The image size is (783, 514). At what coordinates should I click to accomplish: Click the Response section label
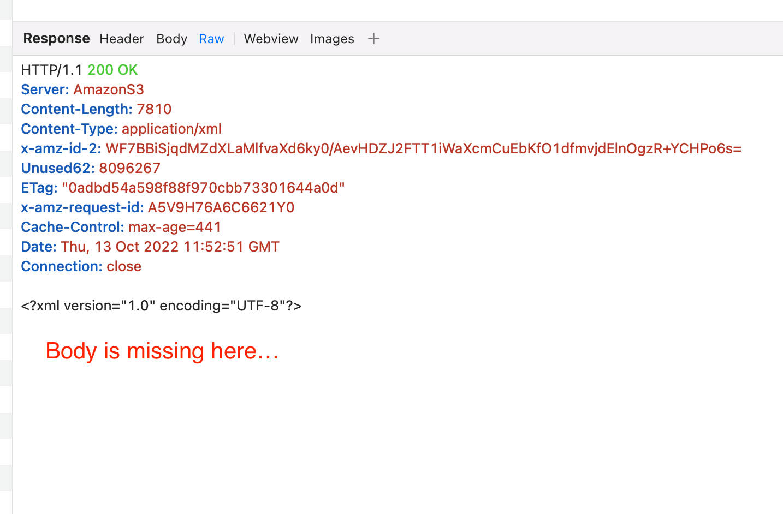click(56, 38)
